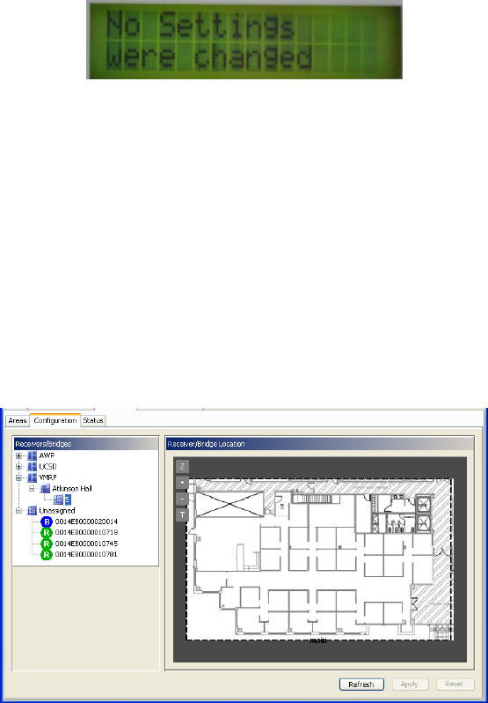Click the green R icon for 0014E80000010781

click(x=46, y=555)
